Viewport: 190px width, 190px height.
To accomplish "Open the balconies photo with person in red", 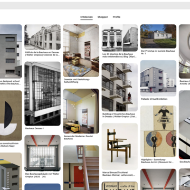I will pos(120,87).
